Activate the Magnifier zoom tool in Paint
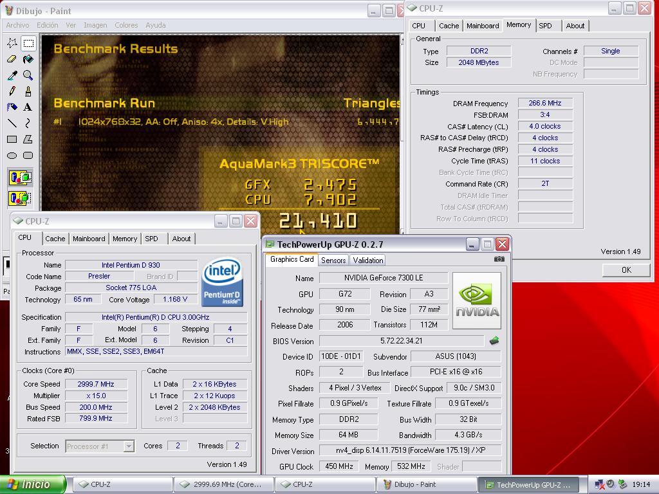This screenshot has height=494, width=659. point(28,75)
